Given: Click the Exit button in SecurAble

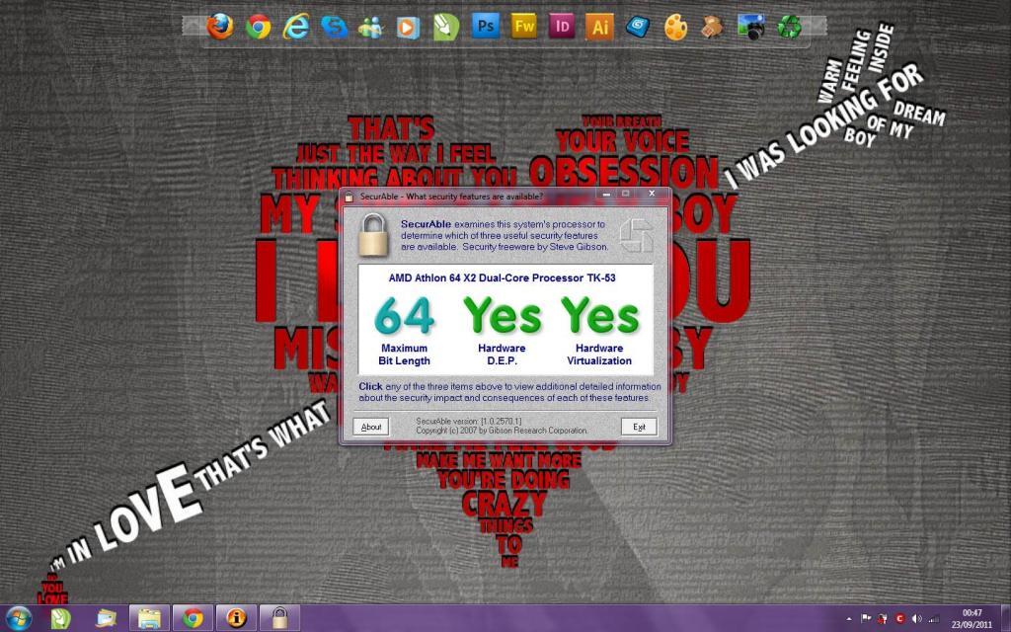Looking at the screenshot, I should [639, 427].
